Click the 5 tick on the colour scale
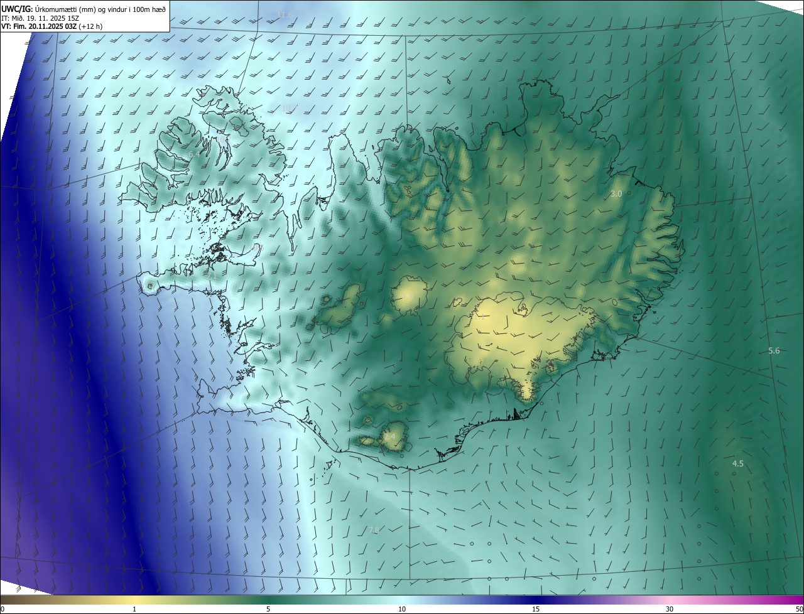Image resolution: width=804 pixels, height=614 pixels. (268, 609)
